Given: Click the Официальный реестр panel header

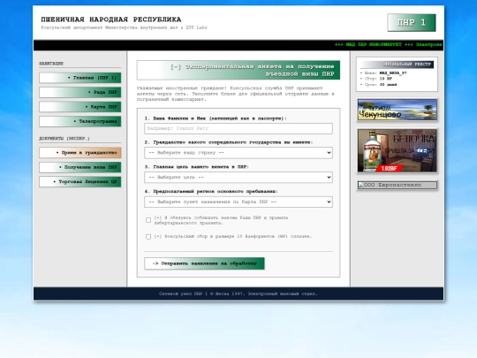Looking at the screenshot, I should pos(397,65).
